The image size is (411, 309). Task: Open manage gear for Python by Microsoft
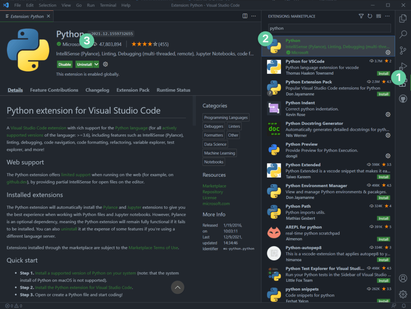tap(388, 53)
